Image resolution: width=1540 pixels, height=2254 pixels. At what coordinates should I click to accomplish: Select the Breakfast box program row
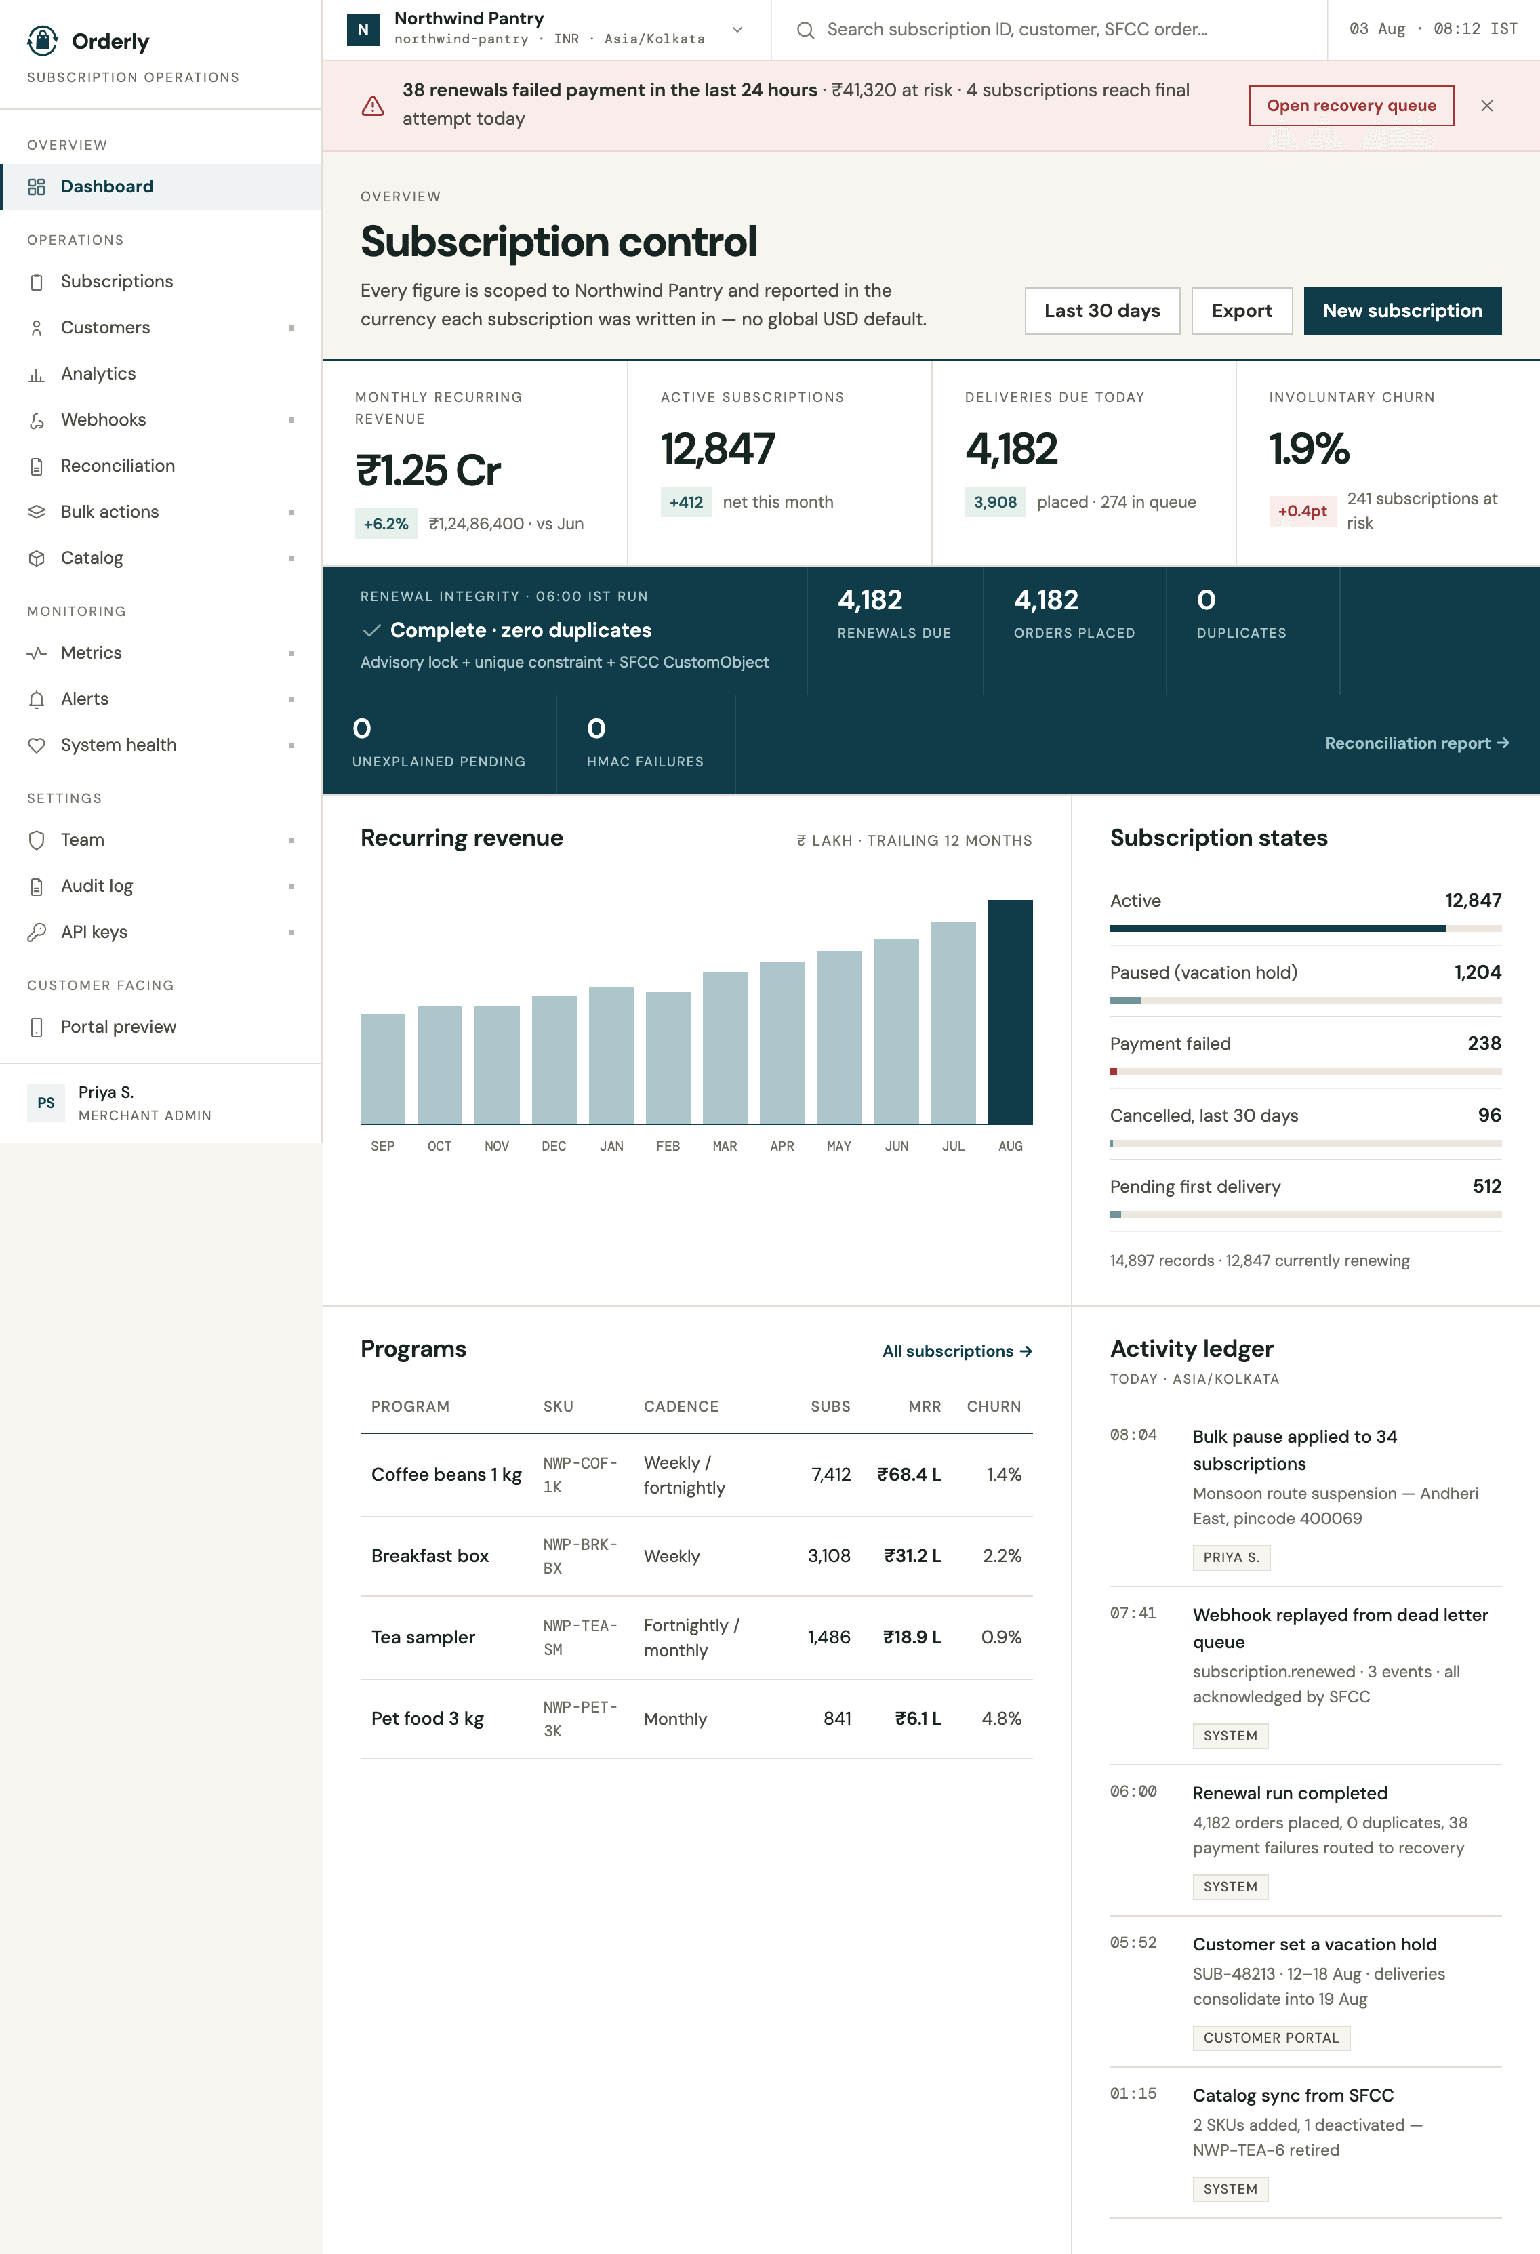[x=696, y=1557]
